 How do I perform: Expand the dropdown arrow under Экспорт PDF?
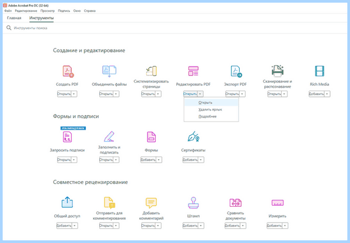(x=242, y=94)
